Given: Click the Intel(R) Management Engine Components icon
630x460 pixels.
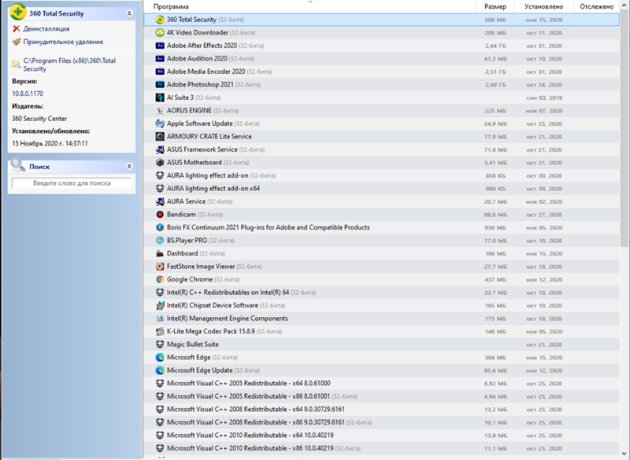Looking at the screenshot, I should (x=160, y=318).
